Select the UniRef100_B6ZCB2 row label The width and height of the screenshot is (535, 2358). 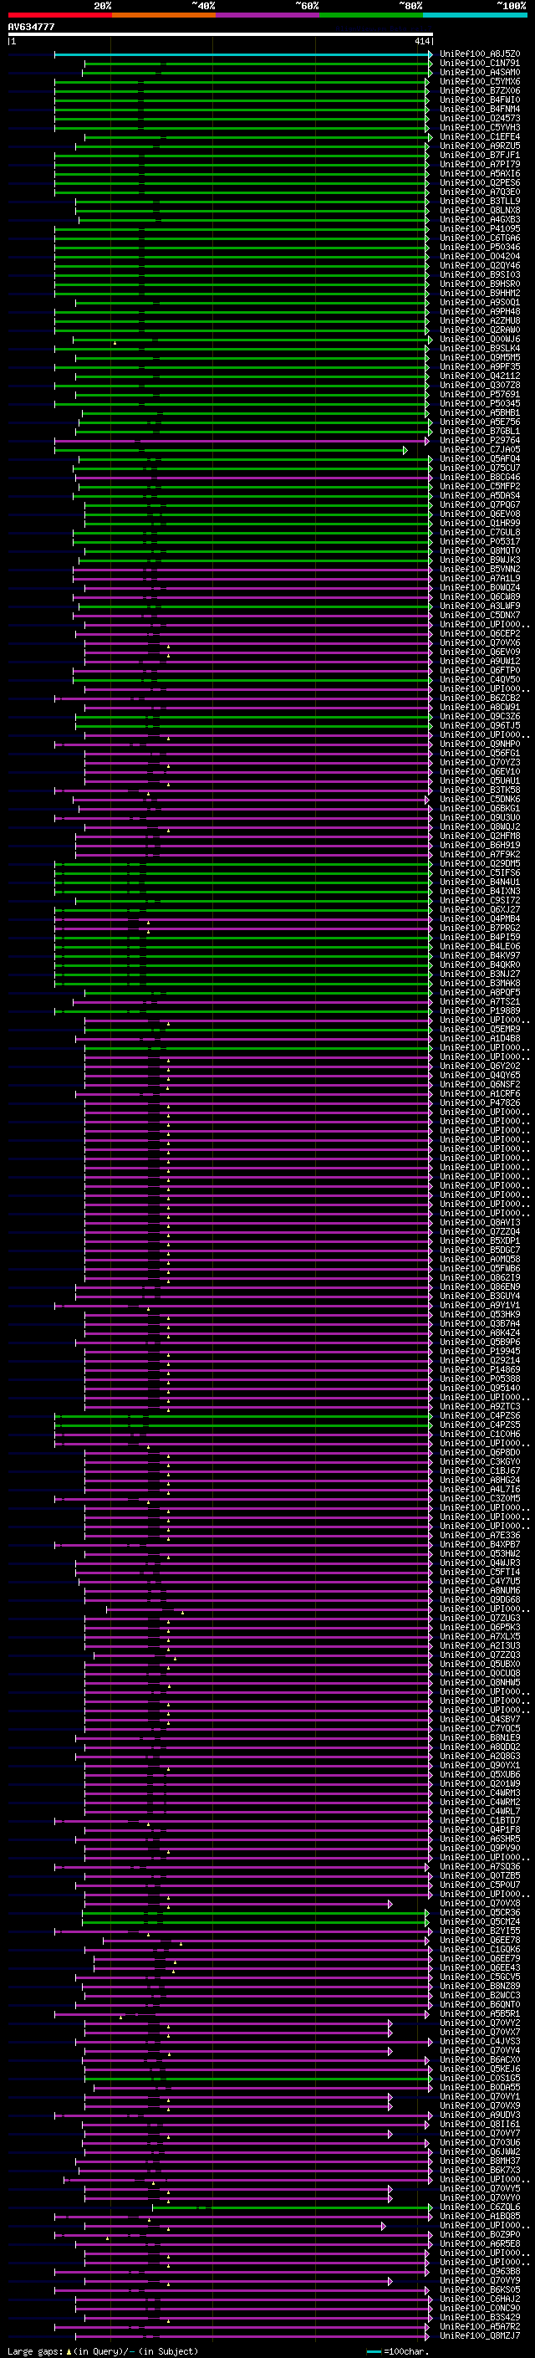[x=480, y=698]
